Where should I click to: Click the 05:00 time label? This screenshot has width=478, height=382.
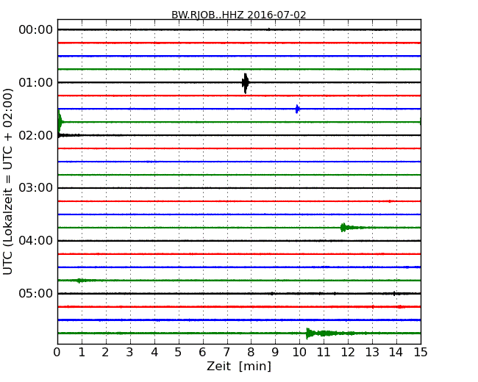[36, 293]
